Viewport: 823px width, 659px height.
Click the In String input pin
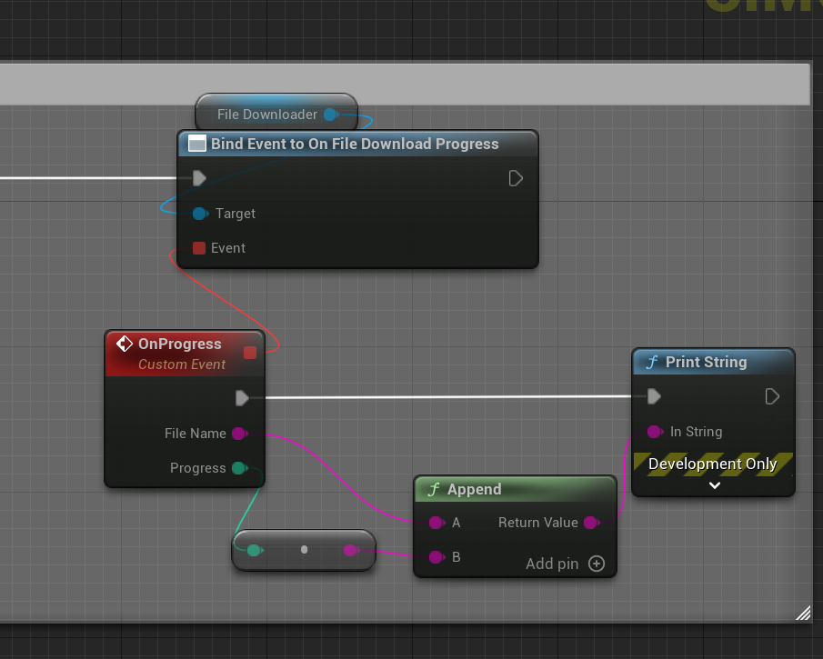655,432
